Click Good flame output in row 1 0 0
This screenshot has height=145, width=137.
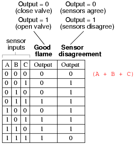click(x=44, y=110)
